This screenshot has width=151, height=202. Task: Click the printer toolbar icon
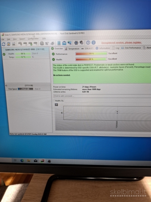pyautogui.click(x=52, y=43)
